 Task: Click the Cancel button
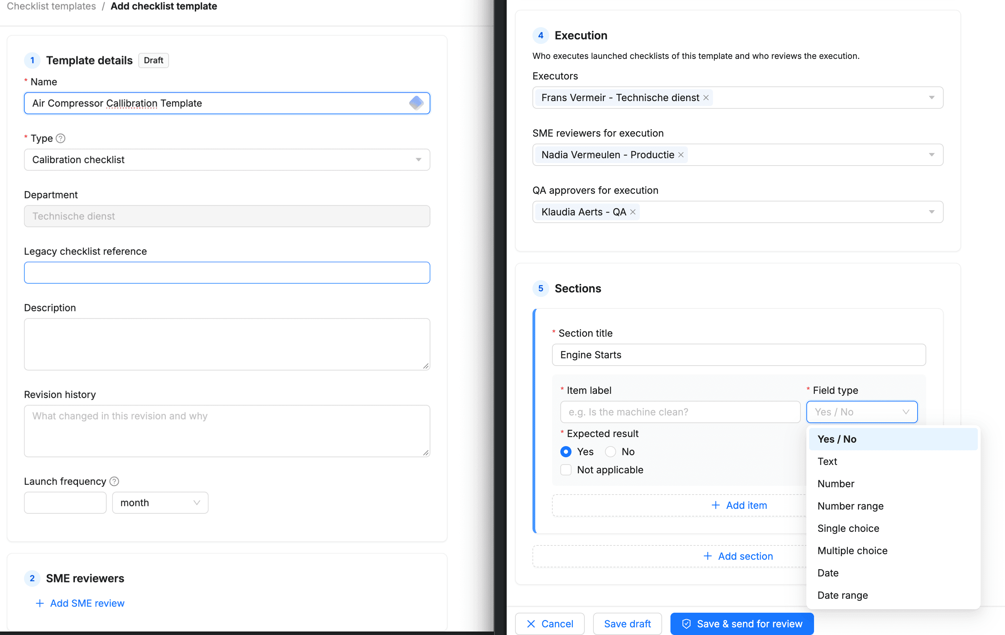click(x=550, y=624)
